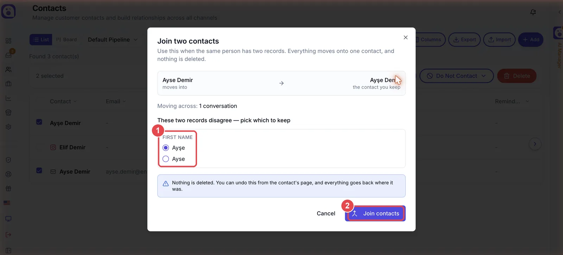Viewport: 563px width, 255px height.
Task: Click the email icon beside Ayse Demir row
Action: (53, 172)
